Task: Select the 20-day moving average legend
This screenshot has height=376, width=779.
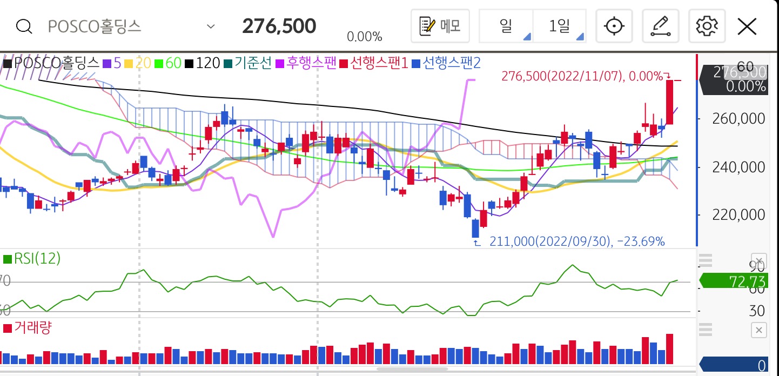Action: pyautogui.click(x=138, y=63)
